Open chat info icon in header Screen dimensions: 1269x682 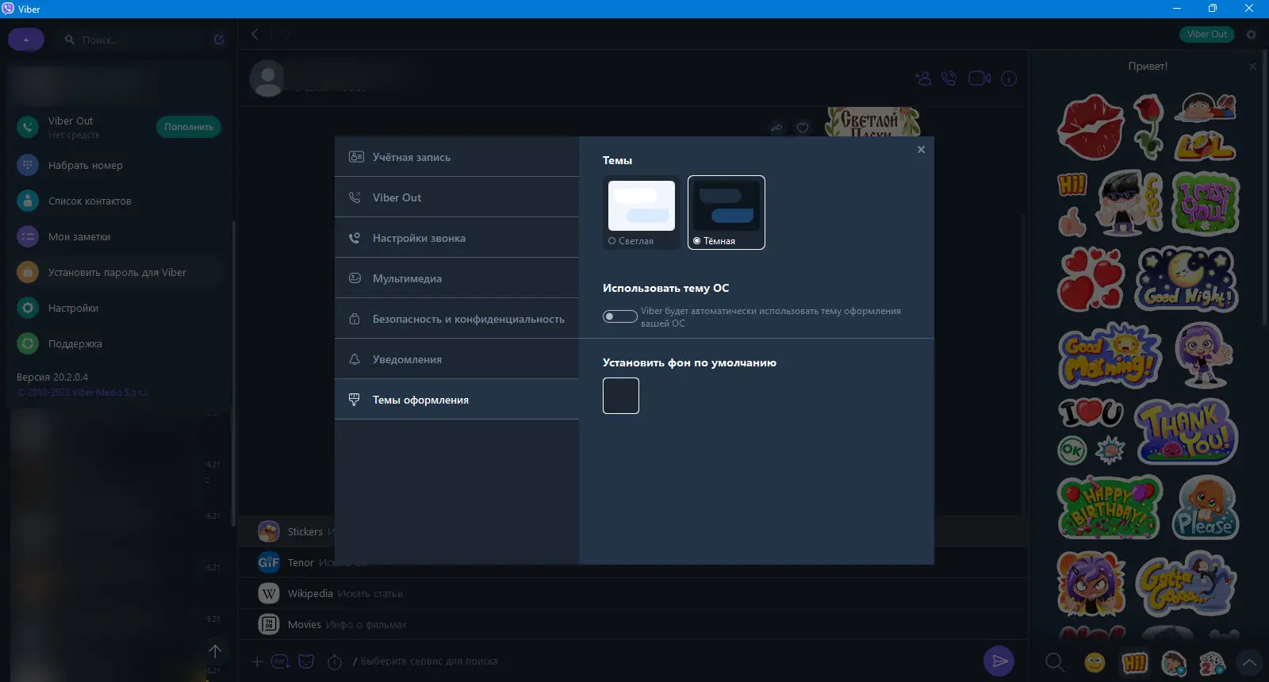(1009, 79)
